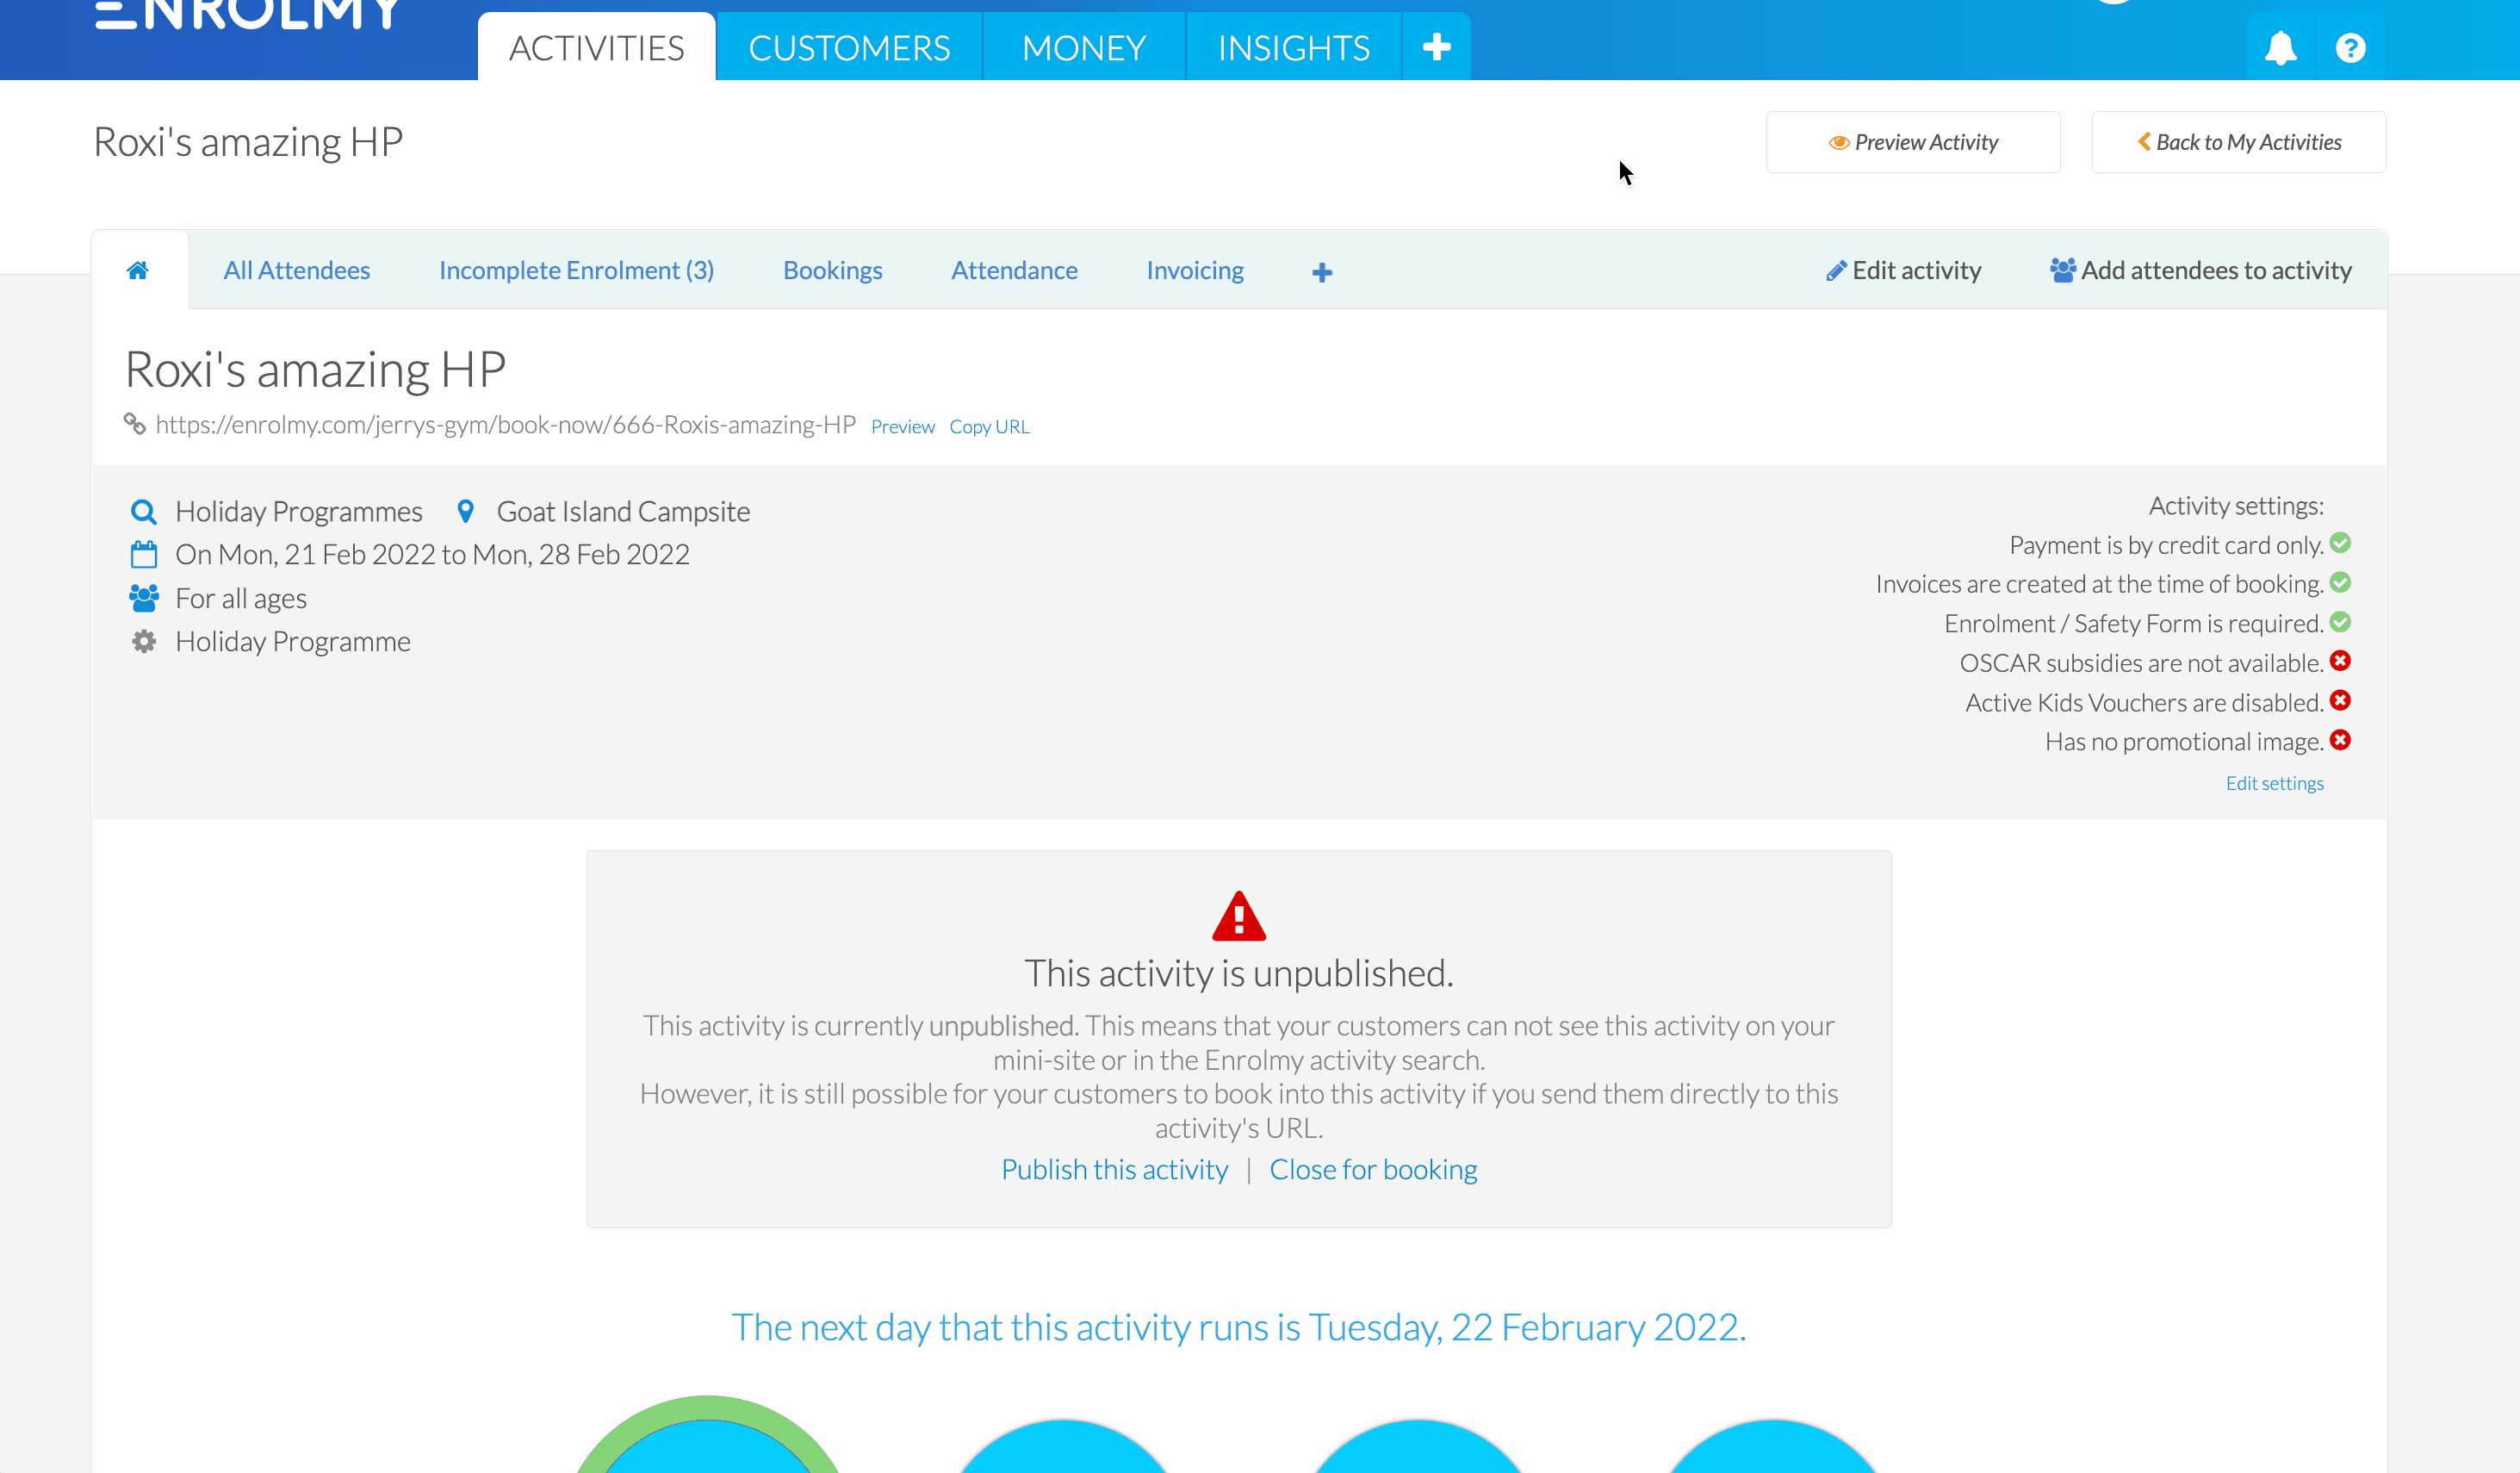Viewport: 2520px width, 1473px height.
Task: Open the Invoicing tab
Action: pyautogui.click(x=1195, y=270)
